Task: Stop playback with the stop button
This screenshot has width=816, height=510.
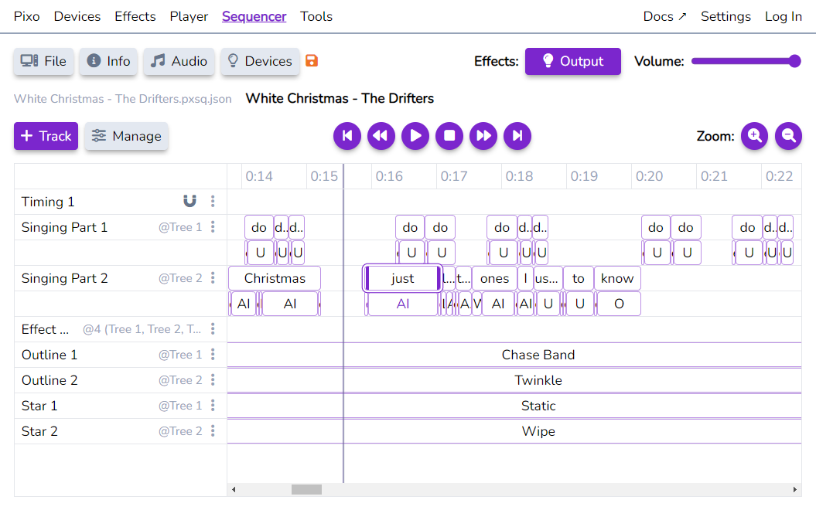Action: (x=449, y=136)
